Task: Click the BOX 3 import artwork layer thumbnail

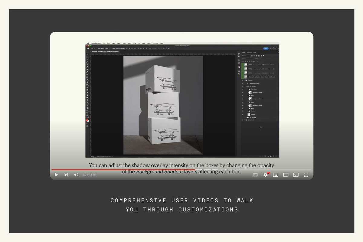Action: [x=246, y=73]
